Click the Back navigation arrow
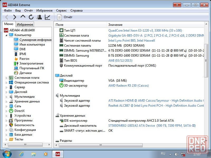The width and height of the screenshot is (211, 158). click(7, 17)
